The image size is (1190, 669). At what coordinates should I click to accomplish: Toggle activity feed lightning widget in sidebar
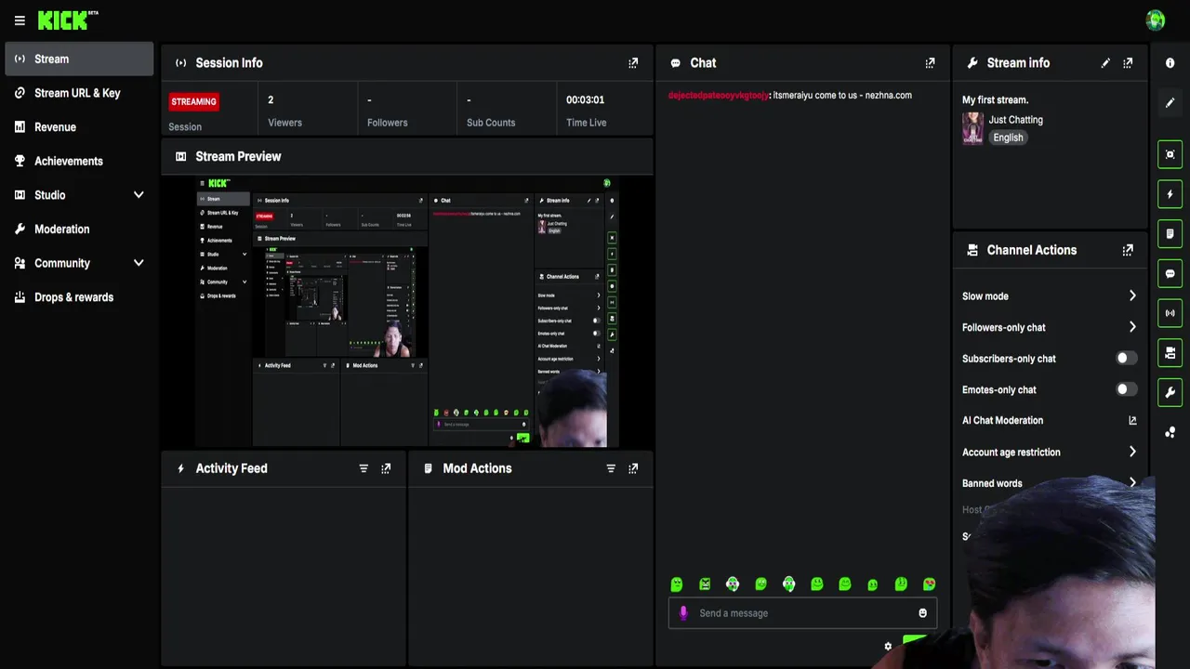1170,194
